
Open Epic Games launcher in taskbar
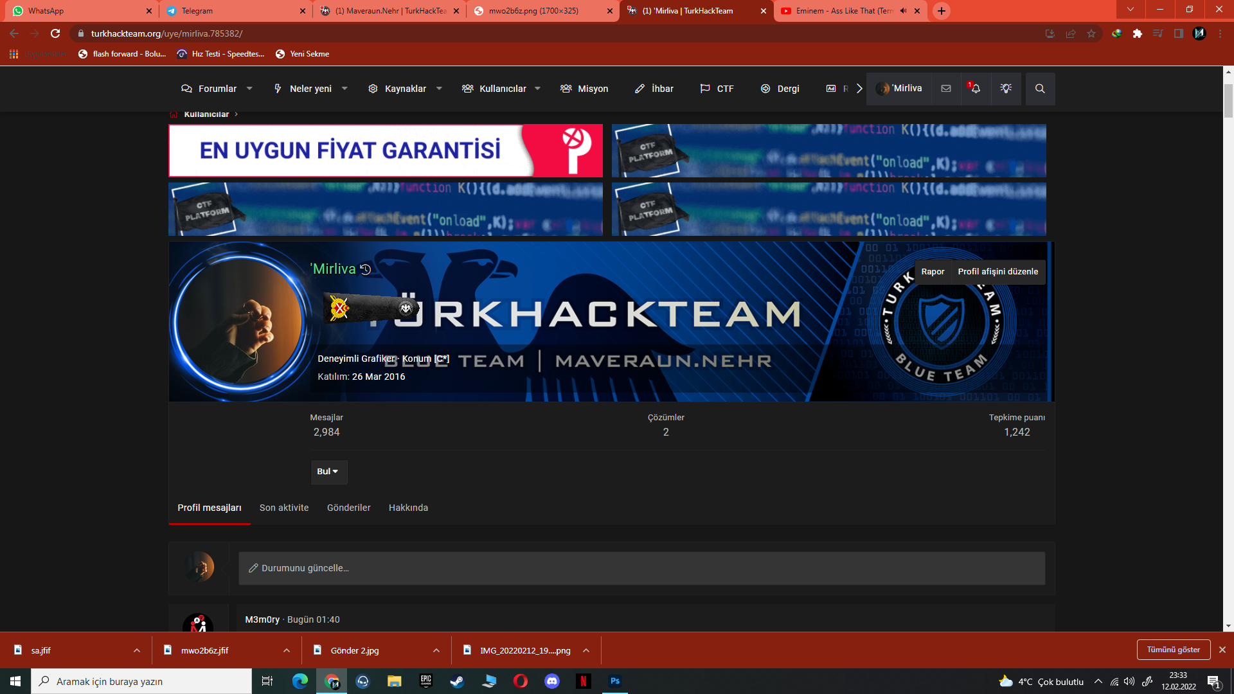(x=426, y=681)
